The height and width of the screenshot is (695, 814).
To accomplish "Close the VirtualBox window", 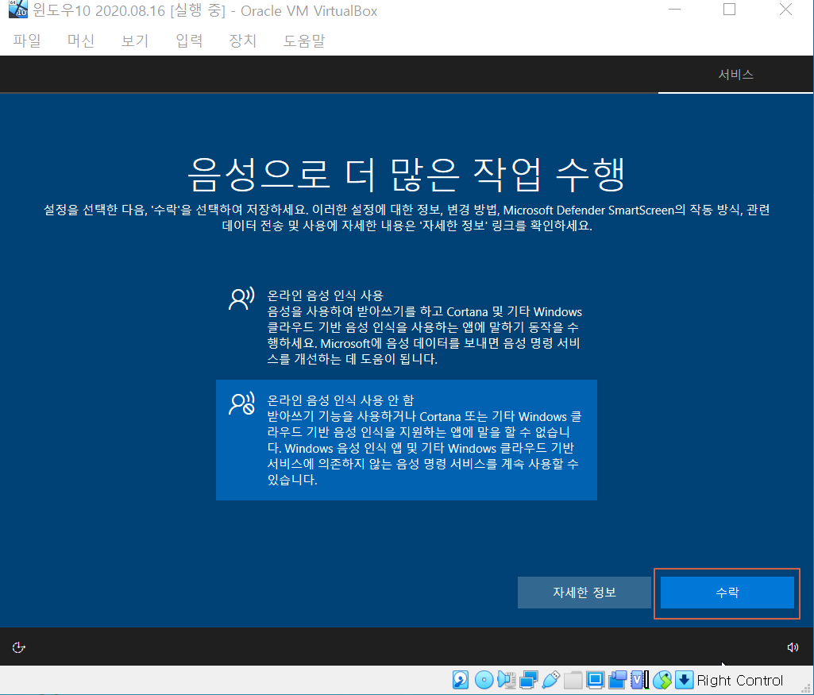I will tap(785, 10).
